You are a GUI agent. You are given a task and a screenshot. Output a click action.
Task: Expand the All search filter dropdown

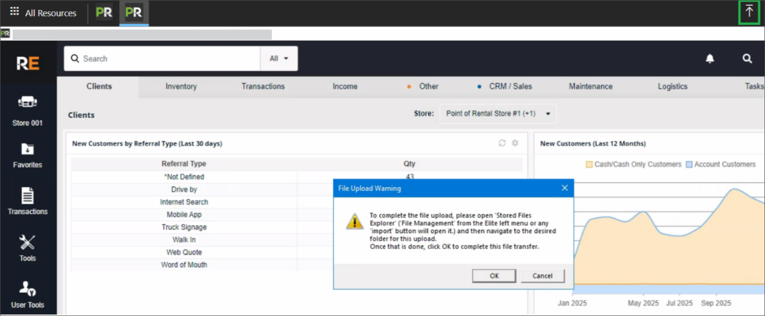point(279,59)
